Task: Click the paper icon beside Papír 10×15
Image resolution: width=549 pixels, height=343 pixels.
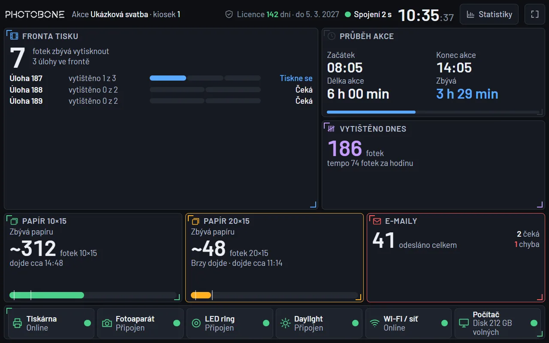Action: click(x=15, y=221)
